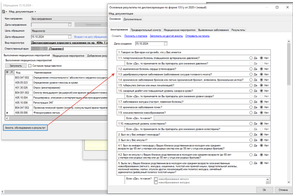Open the Результаты tab
The height and width of the screenshot is (196, 293).
238,30
